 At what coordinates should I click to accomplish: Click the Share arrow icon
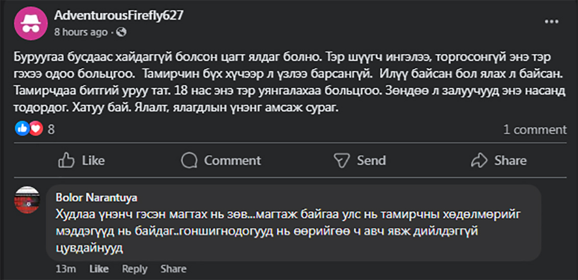pos(480,161)
